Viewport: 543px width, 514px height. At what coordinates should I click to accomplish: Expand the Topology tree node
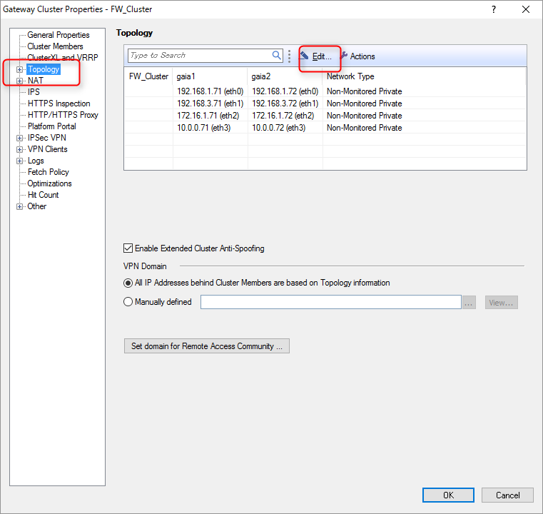click(20, 70)
